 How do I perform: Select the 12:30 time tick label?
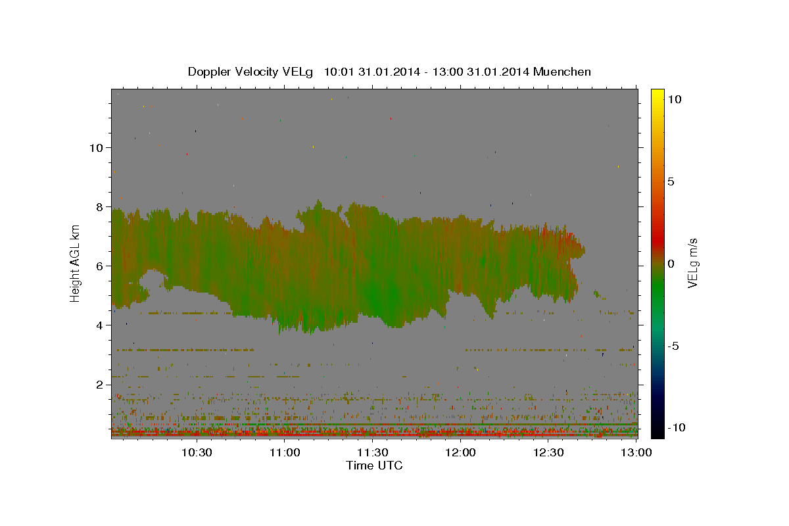(x=549, y=453)
